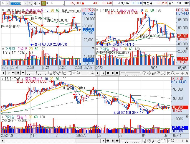This screenshot has height=144, width=190.
Task: Click daily chart scrollbar left arrow
Action: tap(2, 141)
